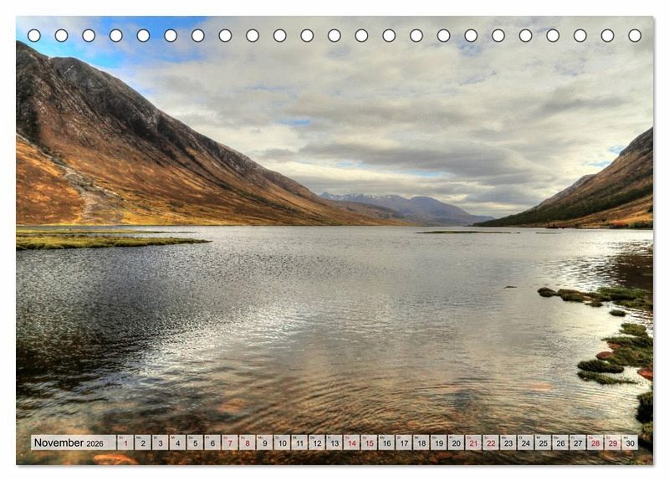This screenshot has height=481, width=669.
Task: Select day 17 in the calendar strip
Action: coord(404,443)
